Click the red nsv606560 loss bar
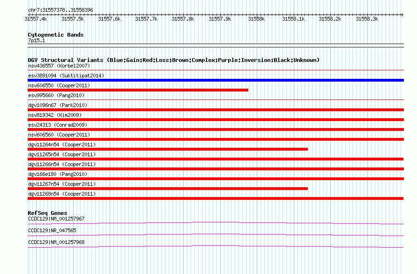 click(216, 139)
